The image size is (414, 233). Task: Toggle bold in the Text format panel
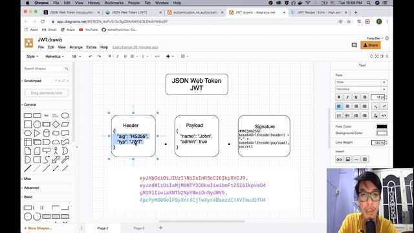[339, 97]
